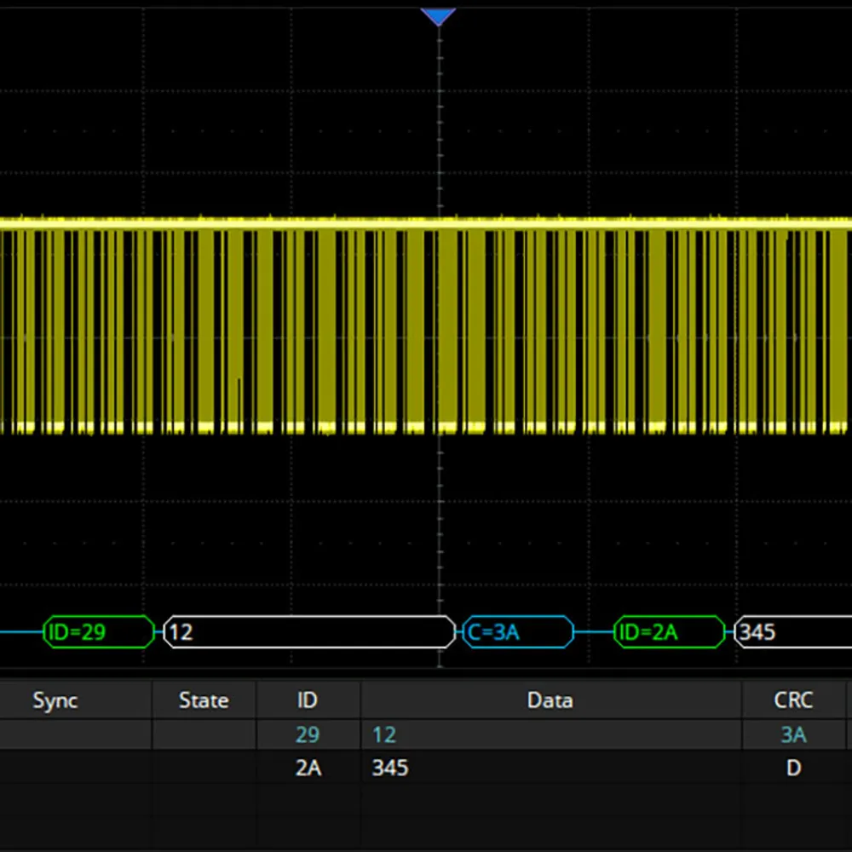Click the white data packet labeled 345
The image size is (852, 852).
click(792, 632)
